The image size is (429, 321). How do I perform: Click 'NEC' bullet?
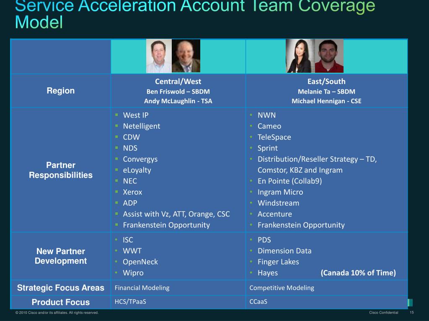[130, 181]
